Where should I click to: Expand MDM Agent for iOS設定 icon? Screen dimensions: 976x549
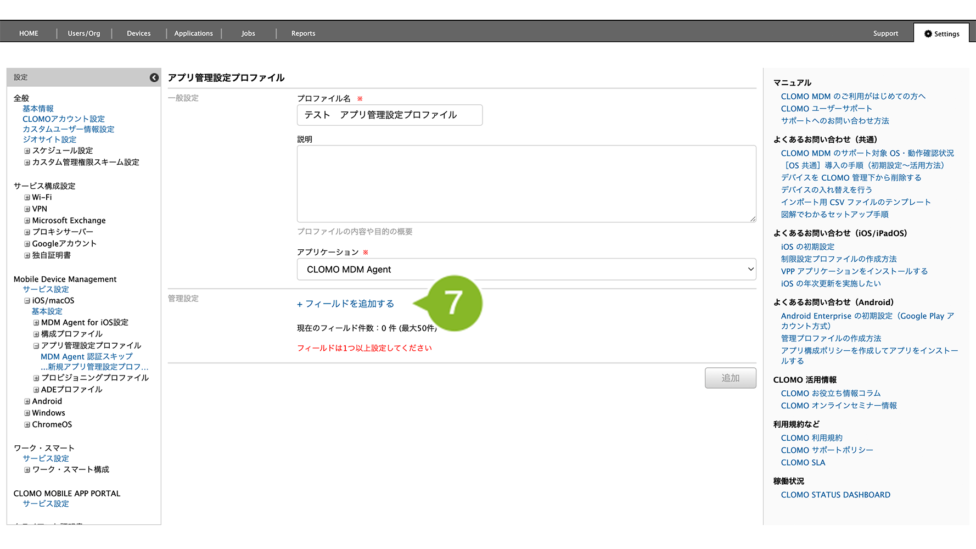tap(36, 323)
